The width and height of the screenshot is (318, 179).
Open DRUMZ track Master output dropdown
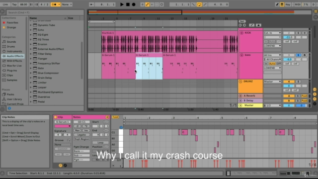272,82
